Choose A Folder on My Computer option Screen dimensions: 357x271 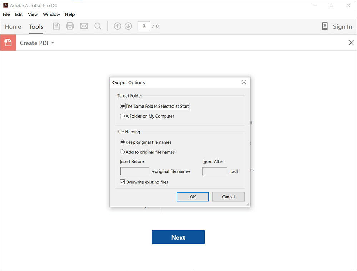tap(122, 116)
